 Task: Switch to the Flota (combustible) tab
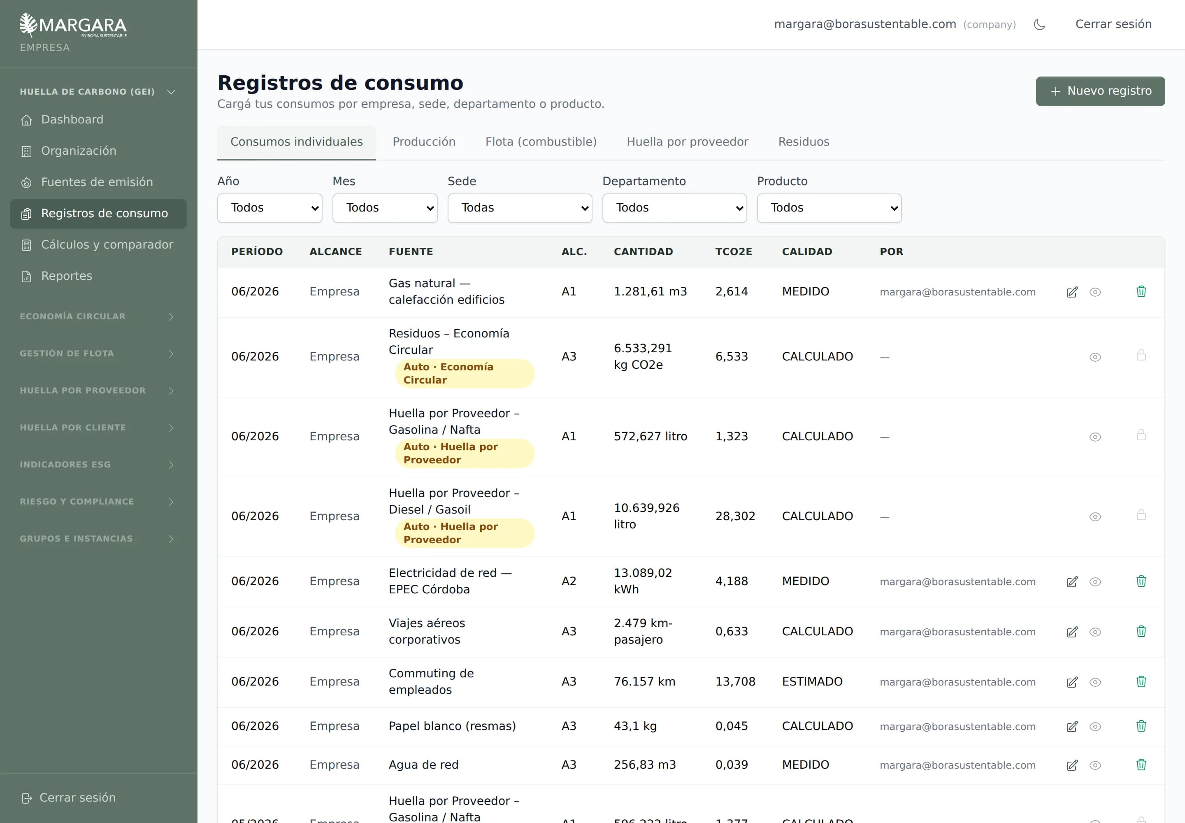541,142
